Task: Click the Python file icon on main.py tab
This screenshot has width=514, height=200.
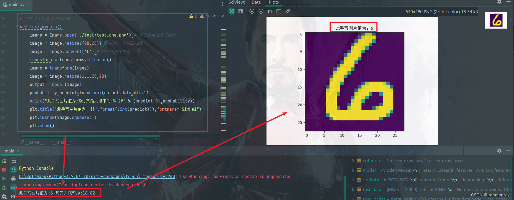Action: (x=5, y=4)
